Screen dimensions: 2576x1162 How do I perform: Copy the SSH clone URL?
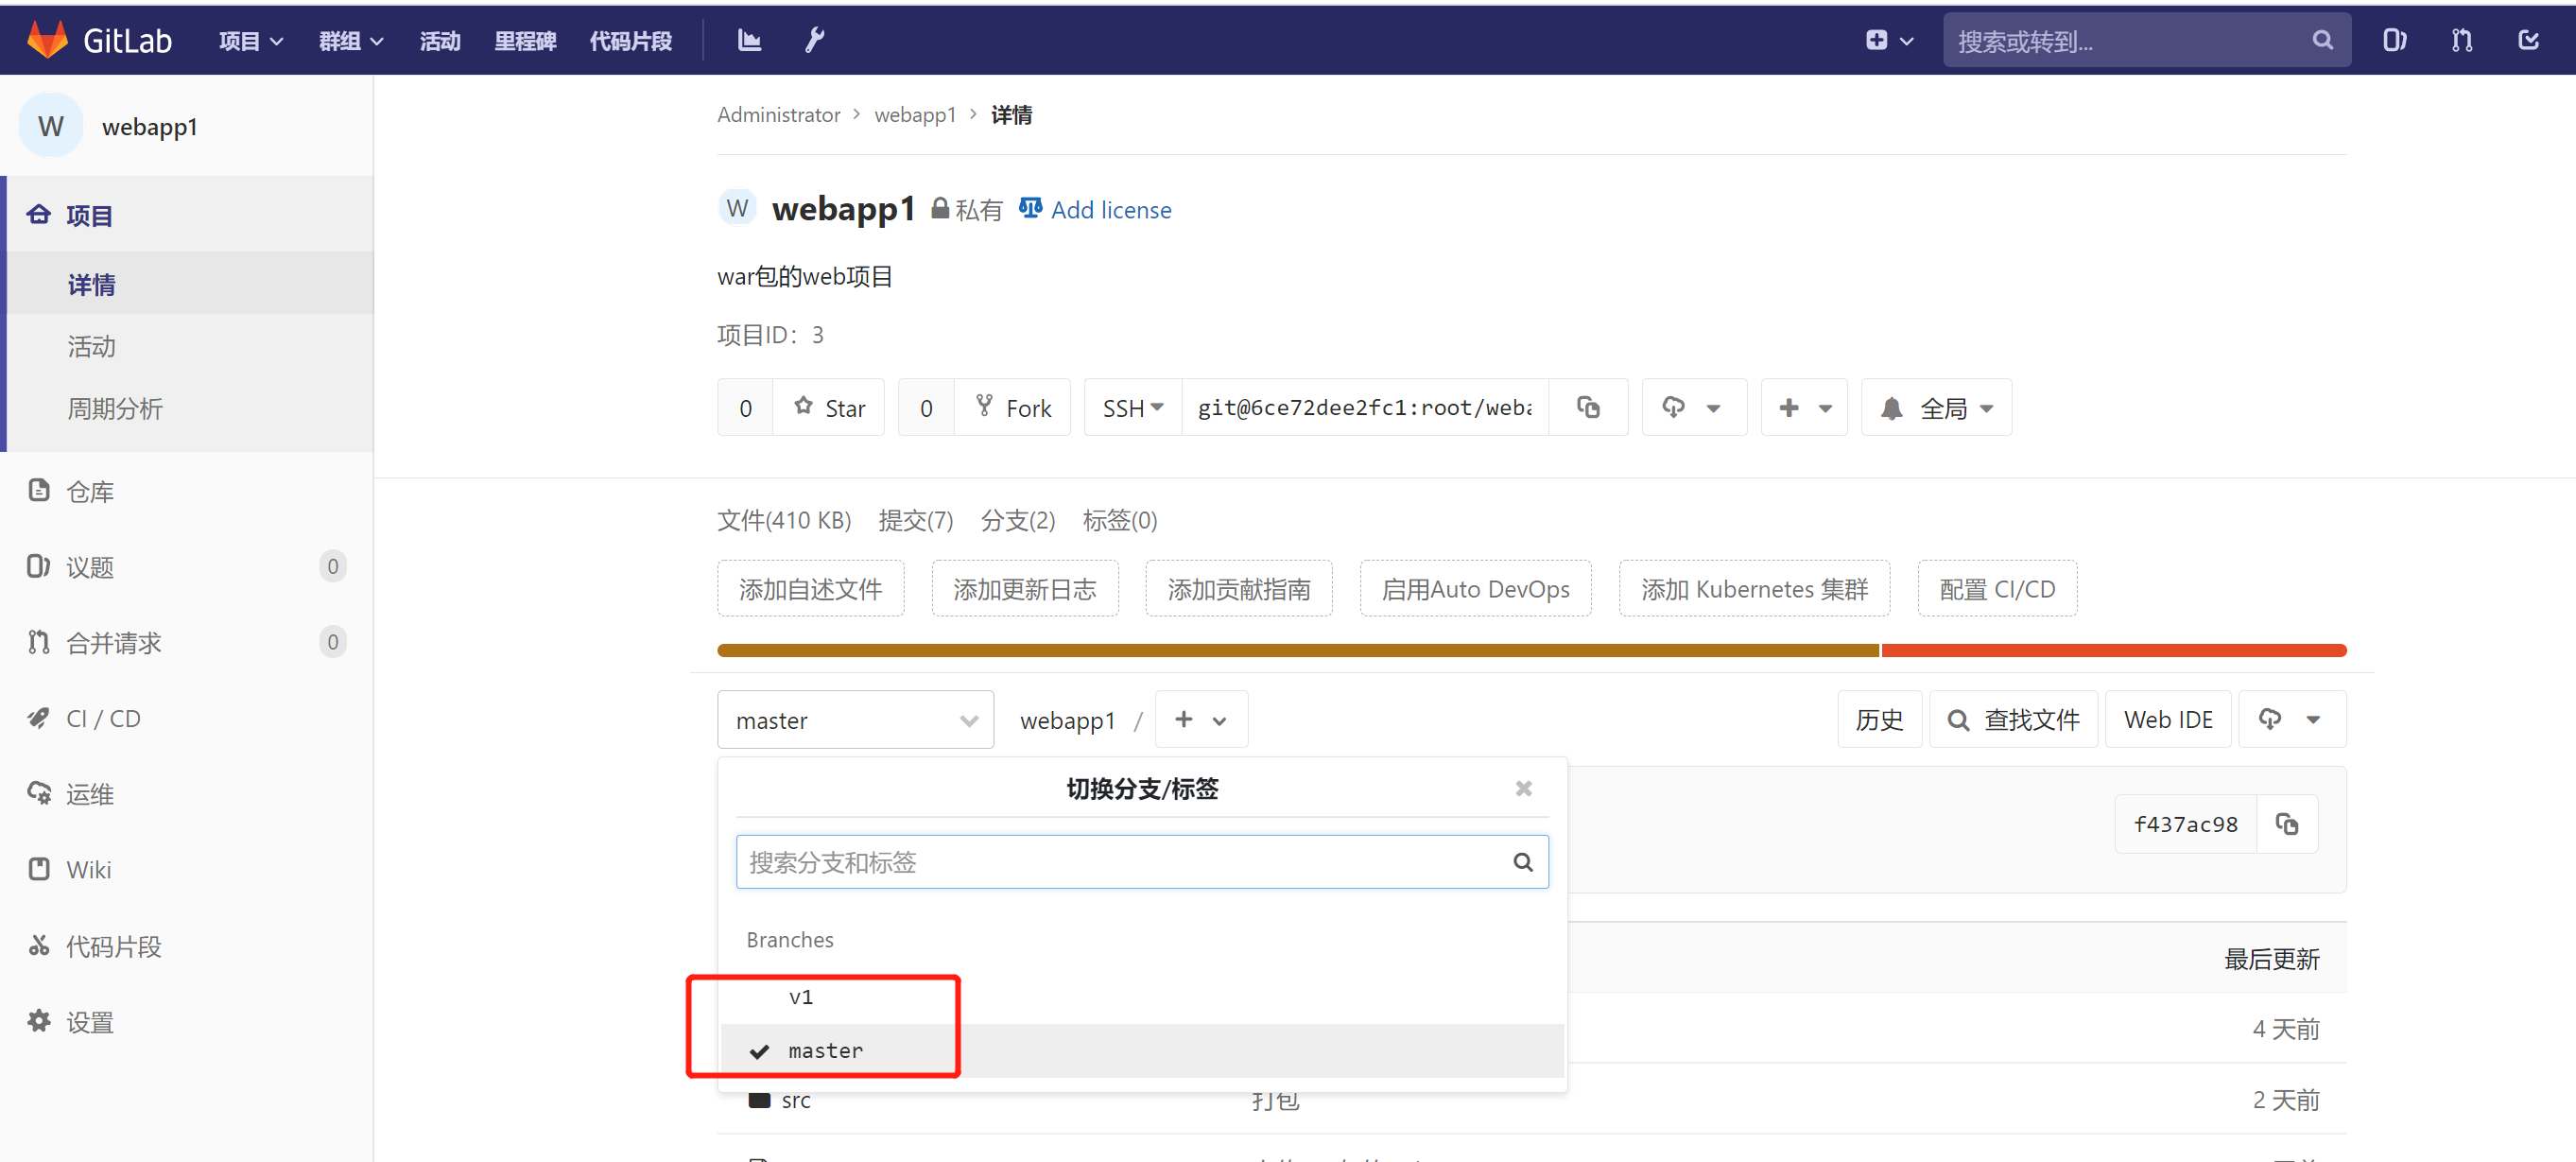point(1588,408)
